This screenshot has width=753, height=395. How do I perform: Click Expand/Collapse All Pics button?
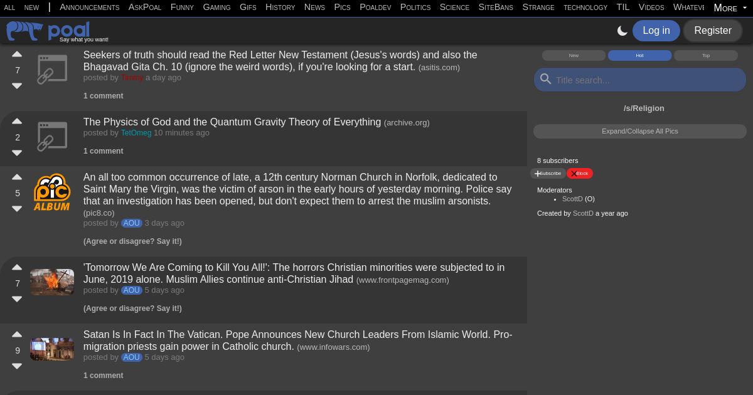[x=640, y=131]
